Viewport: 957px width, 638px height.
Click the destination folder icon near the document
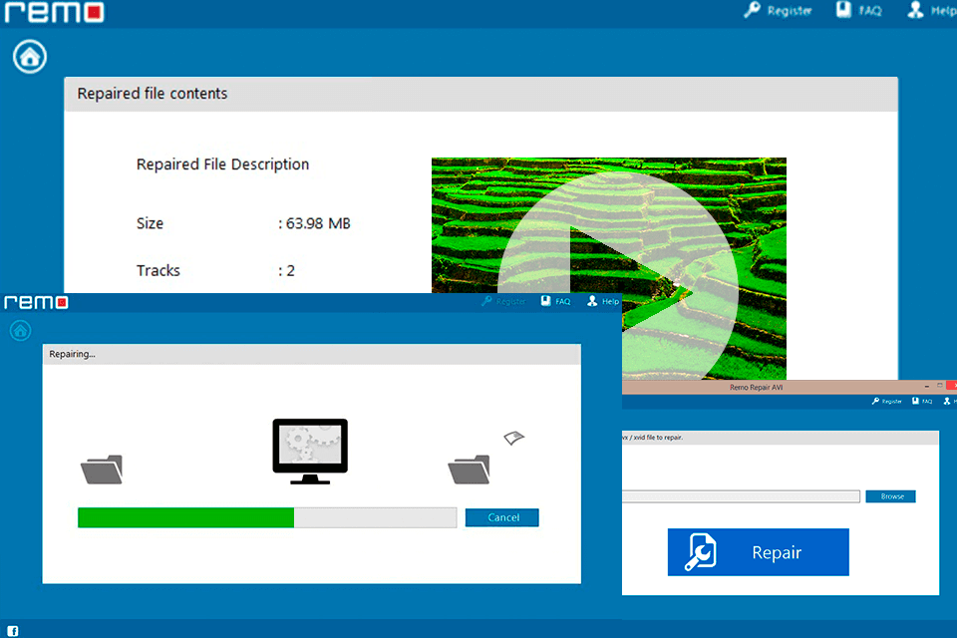point(469,469)
